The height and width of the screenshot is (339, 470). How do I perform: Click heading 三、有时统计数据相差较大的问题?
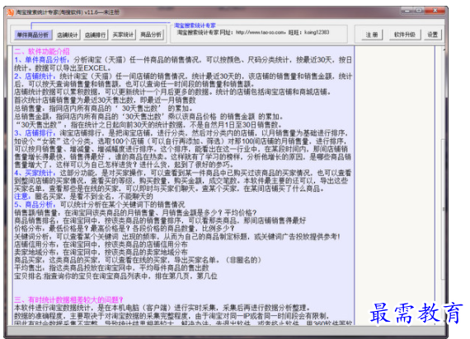coord(68,300)
